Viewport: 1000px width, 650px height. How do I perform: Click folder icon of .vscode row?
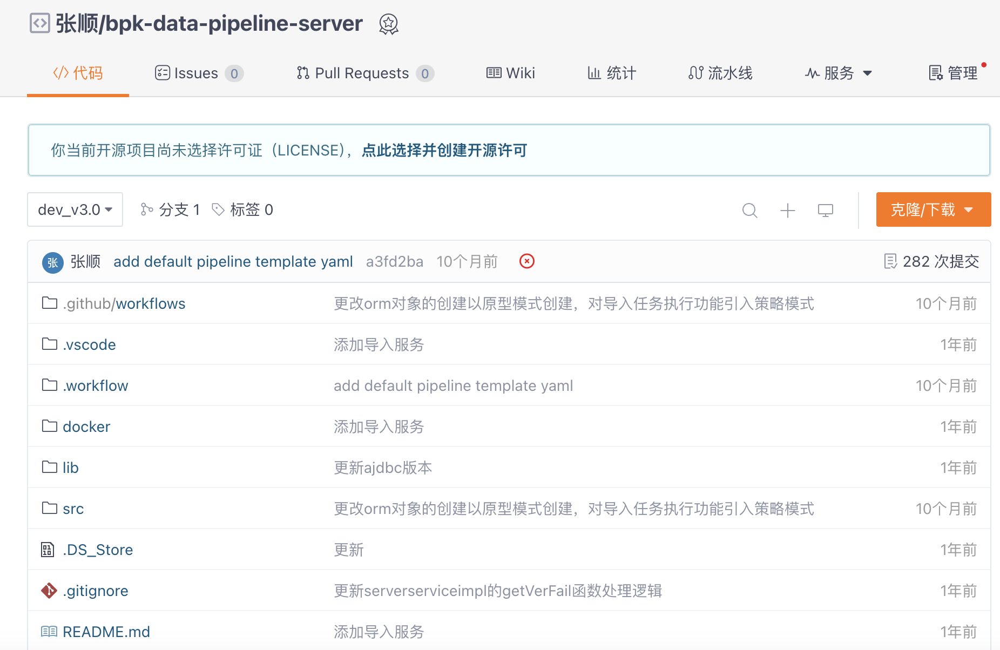point(50,344)
